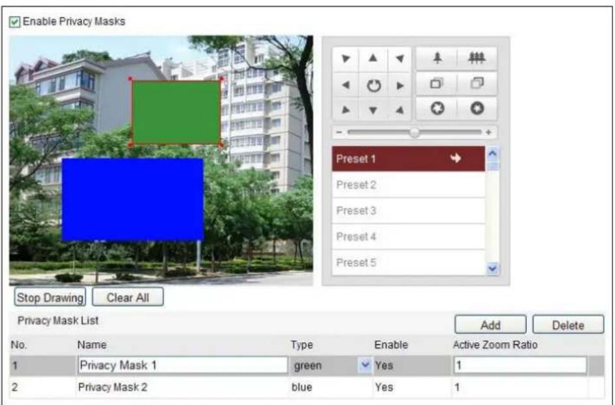Screen dimensions: 615x405
Task: Click the Enable column header
Action: (391, 345)
